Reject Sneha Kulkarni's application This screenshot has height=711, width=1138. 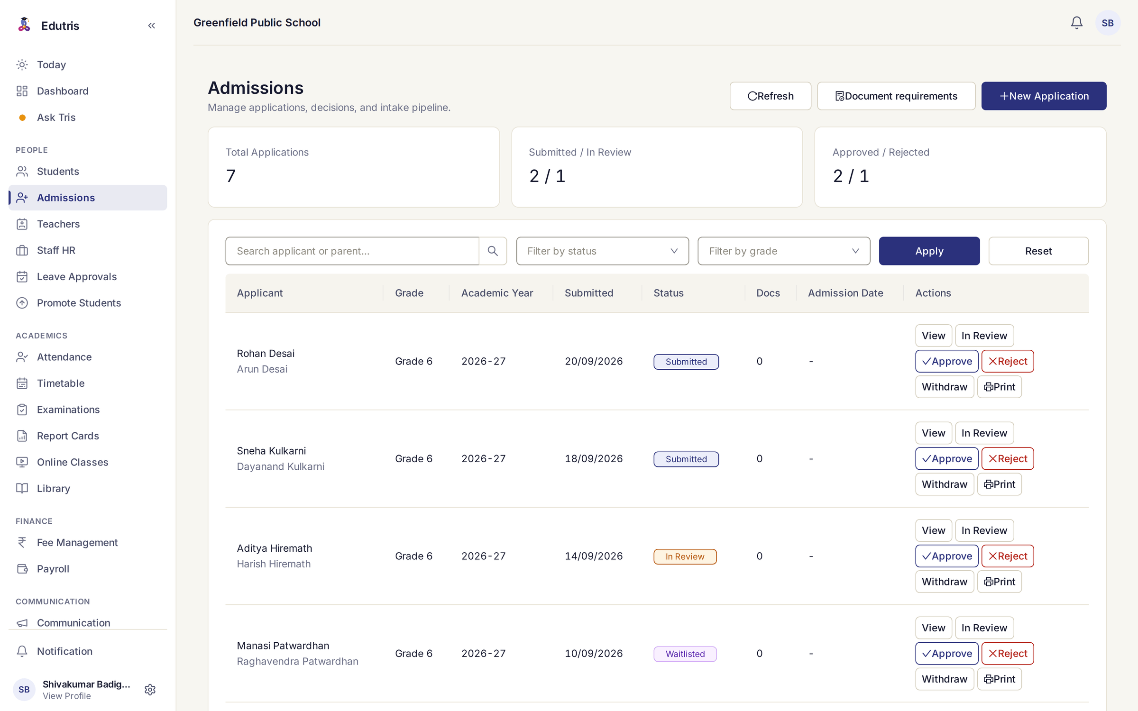pyautogui.click(x=1007, y=459)
